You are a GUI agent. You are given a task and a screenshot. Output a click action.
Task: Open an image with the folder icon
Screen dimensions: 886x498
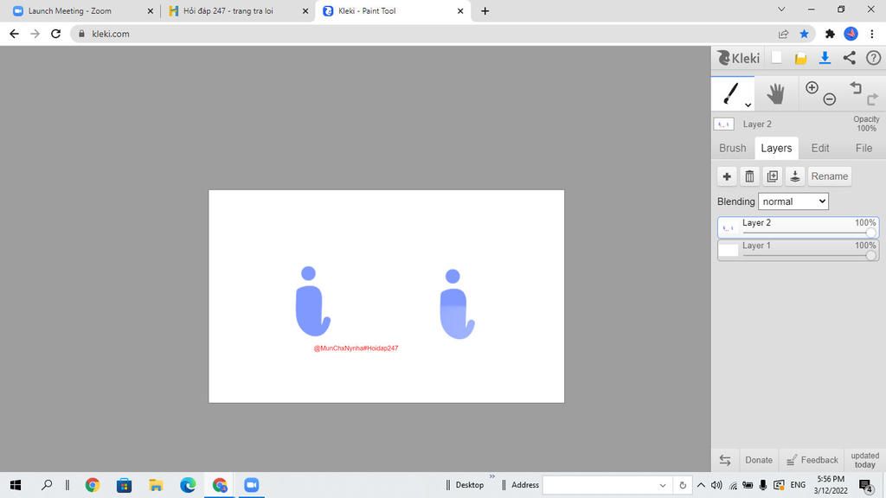click(800, 58)
